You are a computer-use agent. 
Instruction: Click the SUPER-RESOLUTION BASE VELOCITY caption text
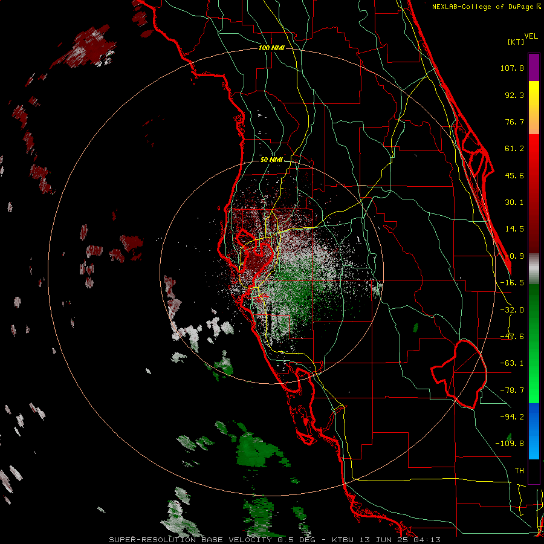[190, 540]
